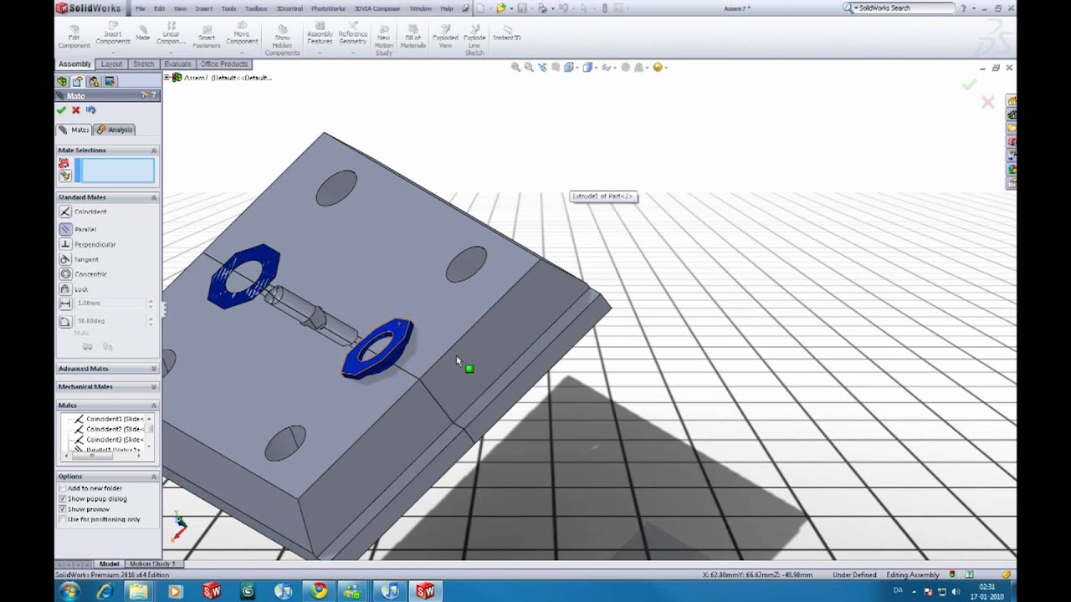Select Parallel standard mate

pos(78,229)
